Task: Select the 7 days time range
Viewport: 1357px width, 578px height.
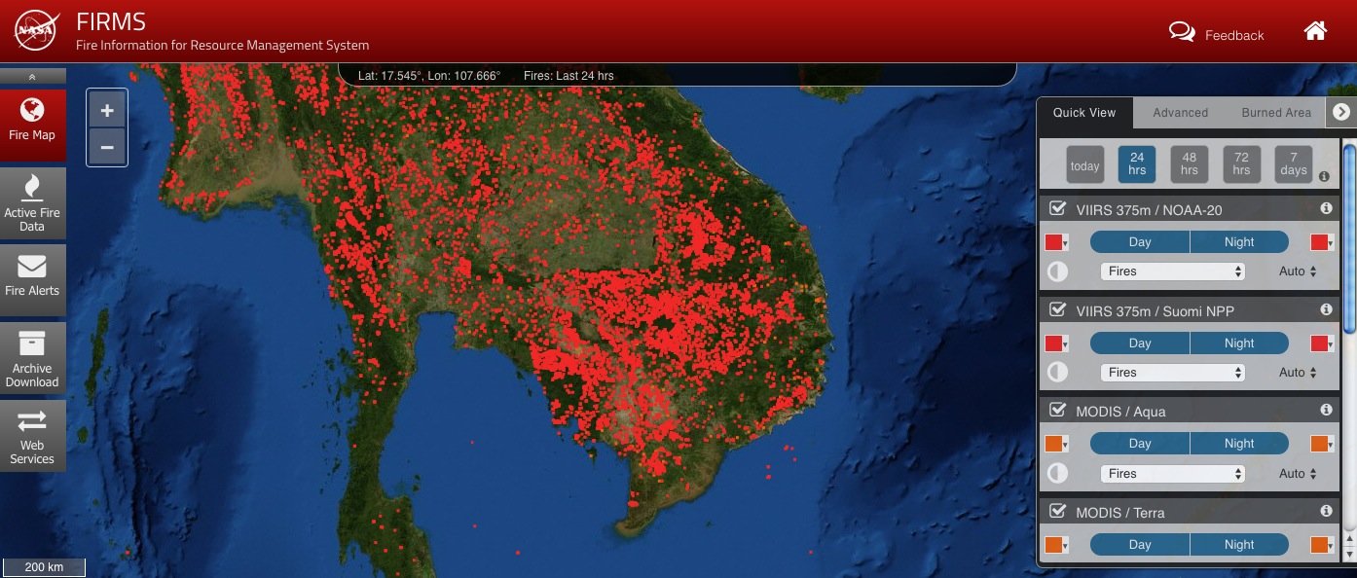Action: 1293,163
